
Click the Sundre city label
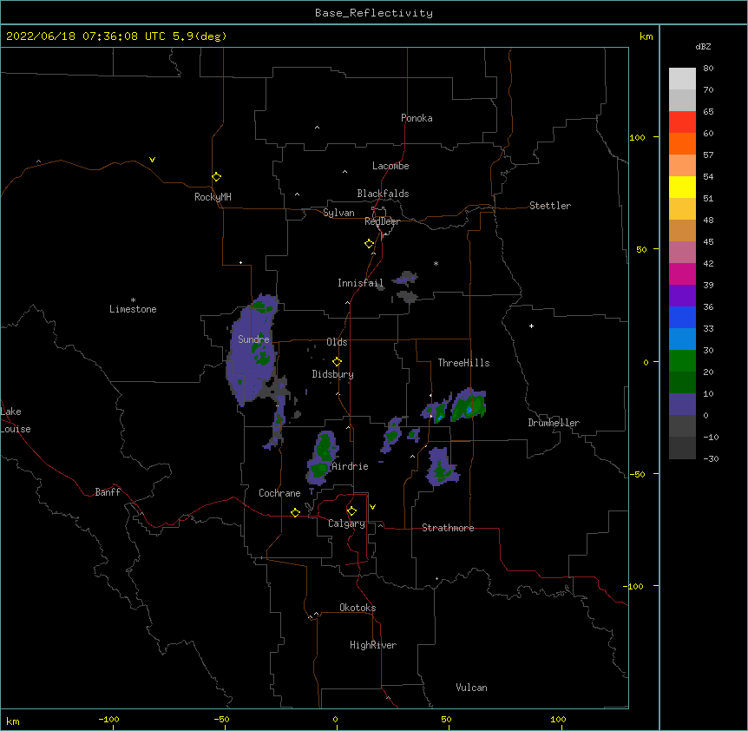coord(253,339)
